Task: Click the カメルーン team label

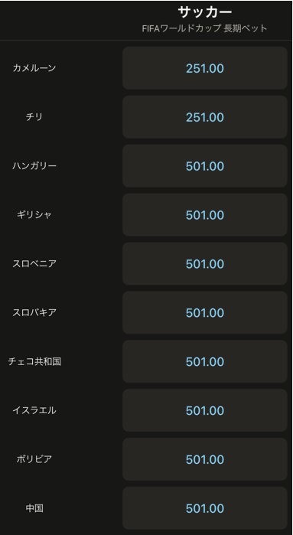Action: pos(34,68)
